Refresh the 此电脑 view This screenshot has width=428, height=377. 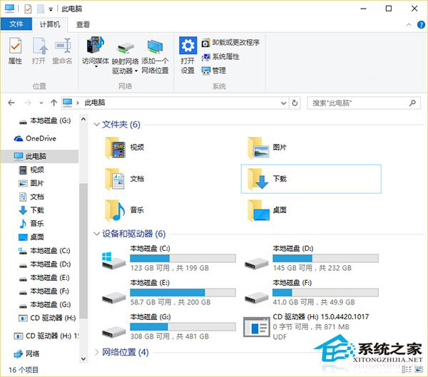click(x=295, y=103)
